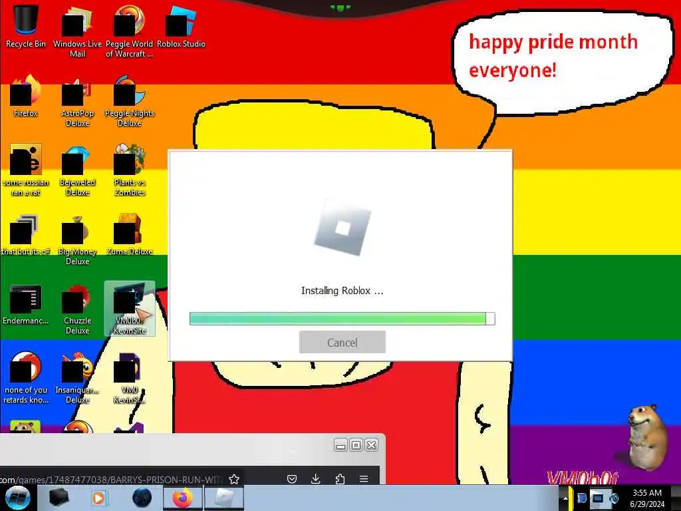Click the round blue system tray icon
This screenshot has width=681, height=511.
[614, 498]
